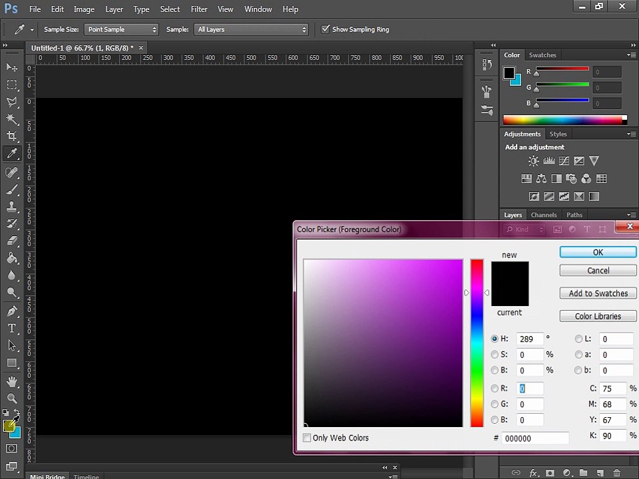
Task: Select the Lab a radio button
Action: [x=578, y=355]
